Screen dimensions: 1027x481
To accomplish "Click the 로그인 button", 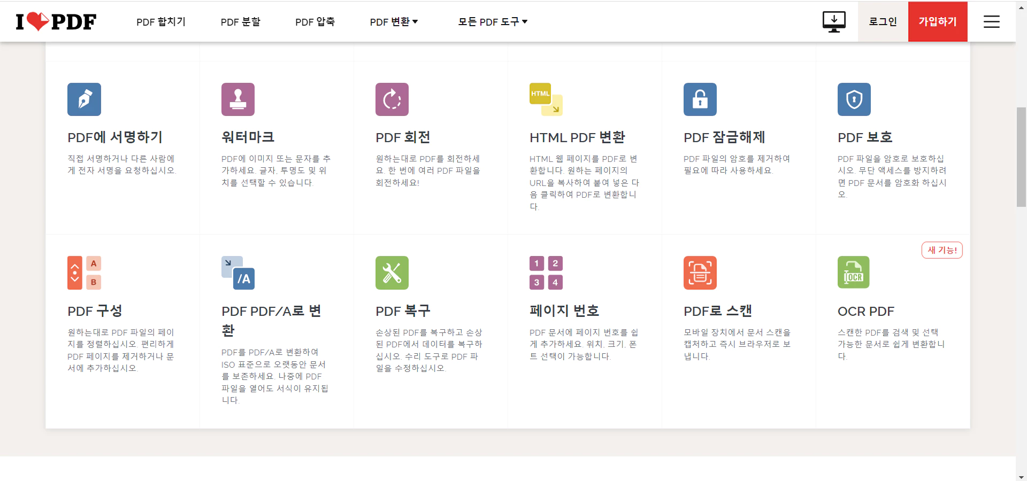I will point(883,21).
